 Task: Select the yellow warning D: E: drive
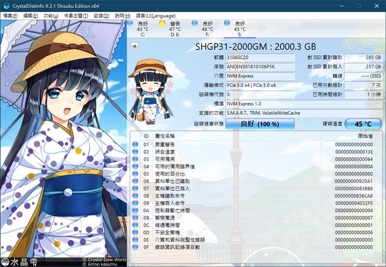pyautogui.click(x=163, y=24)
